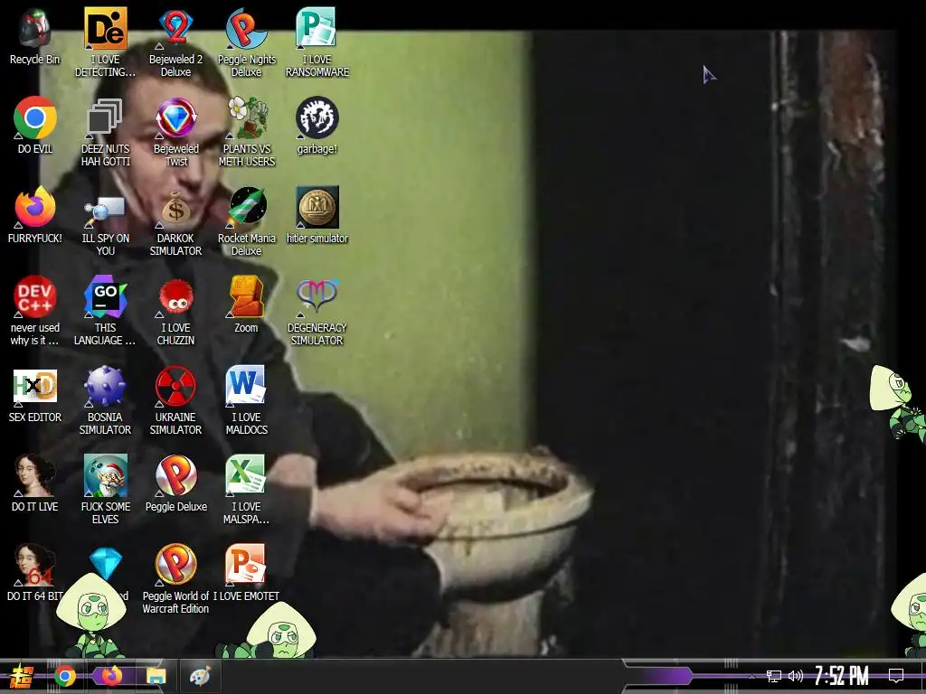Select the gold coin simulator shortcut

click(x=317, y=215)
